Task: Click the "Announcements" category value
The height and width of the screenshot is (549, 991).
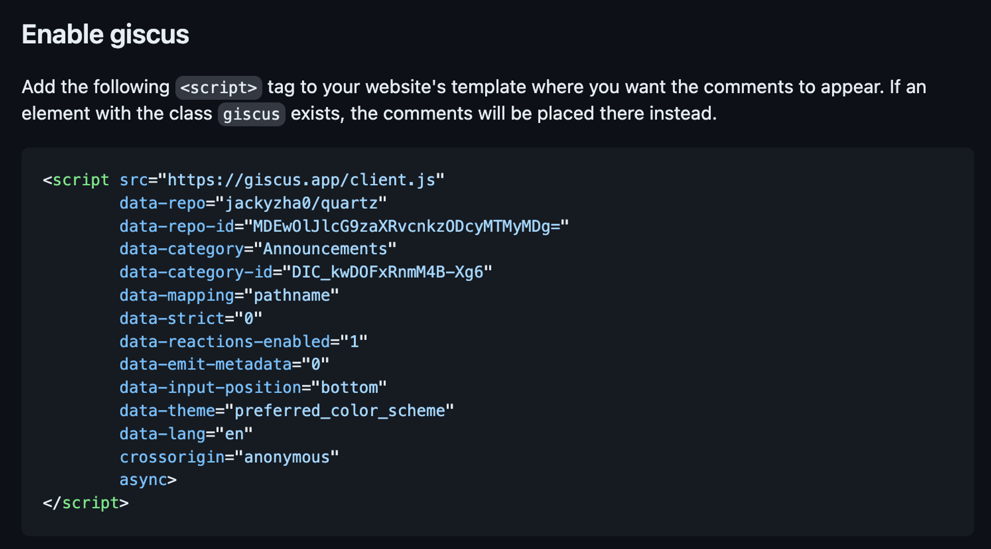Action: click(x=325, y=249)
